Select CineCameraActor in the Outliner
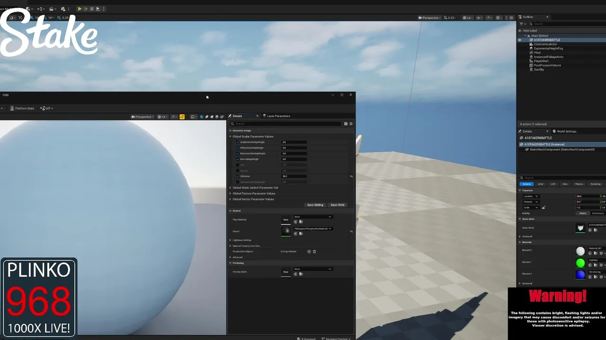Image resolution: width=606 pixels, height=340 pixels. [x=545, y=44]
